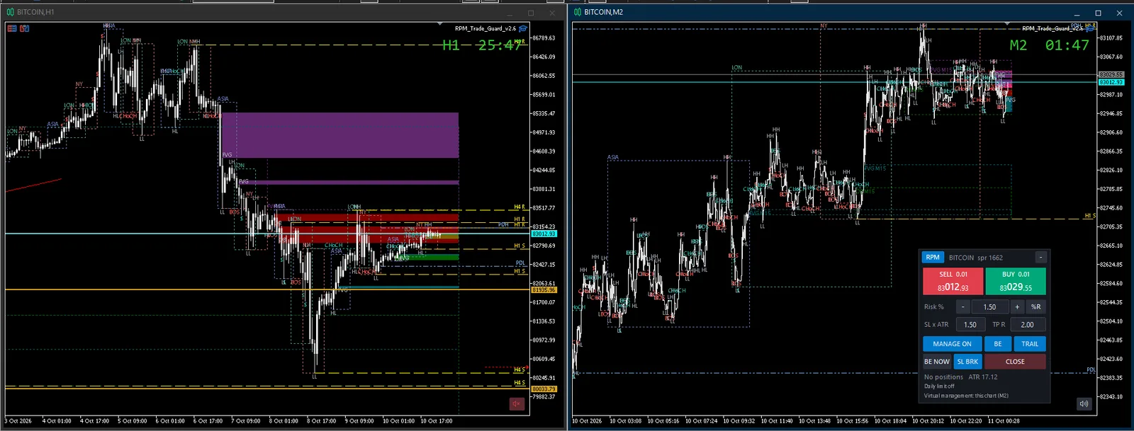Click the BE NOW button
Viewport: 1134px width, 431px height.
pyautogui.click(x=937, y=362)
